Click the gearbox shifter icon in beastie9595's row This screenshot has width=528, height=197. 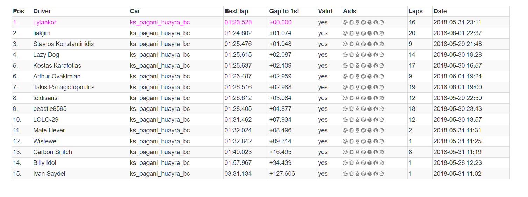pos(363,109)
